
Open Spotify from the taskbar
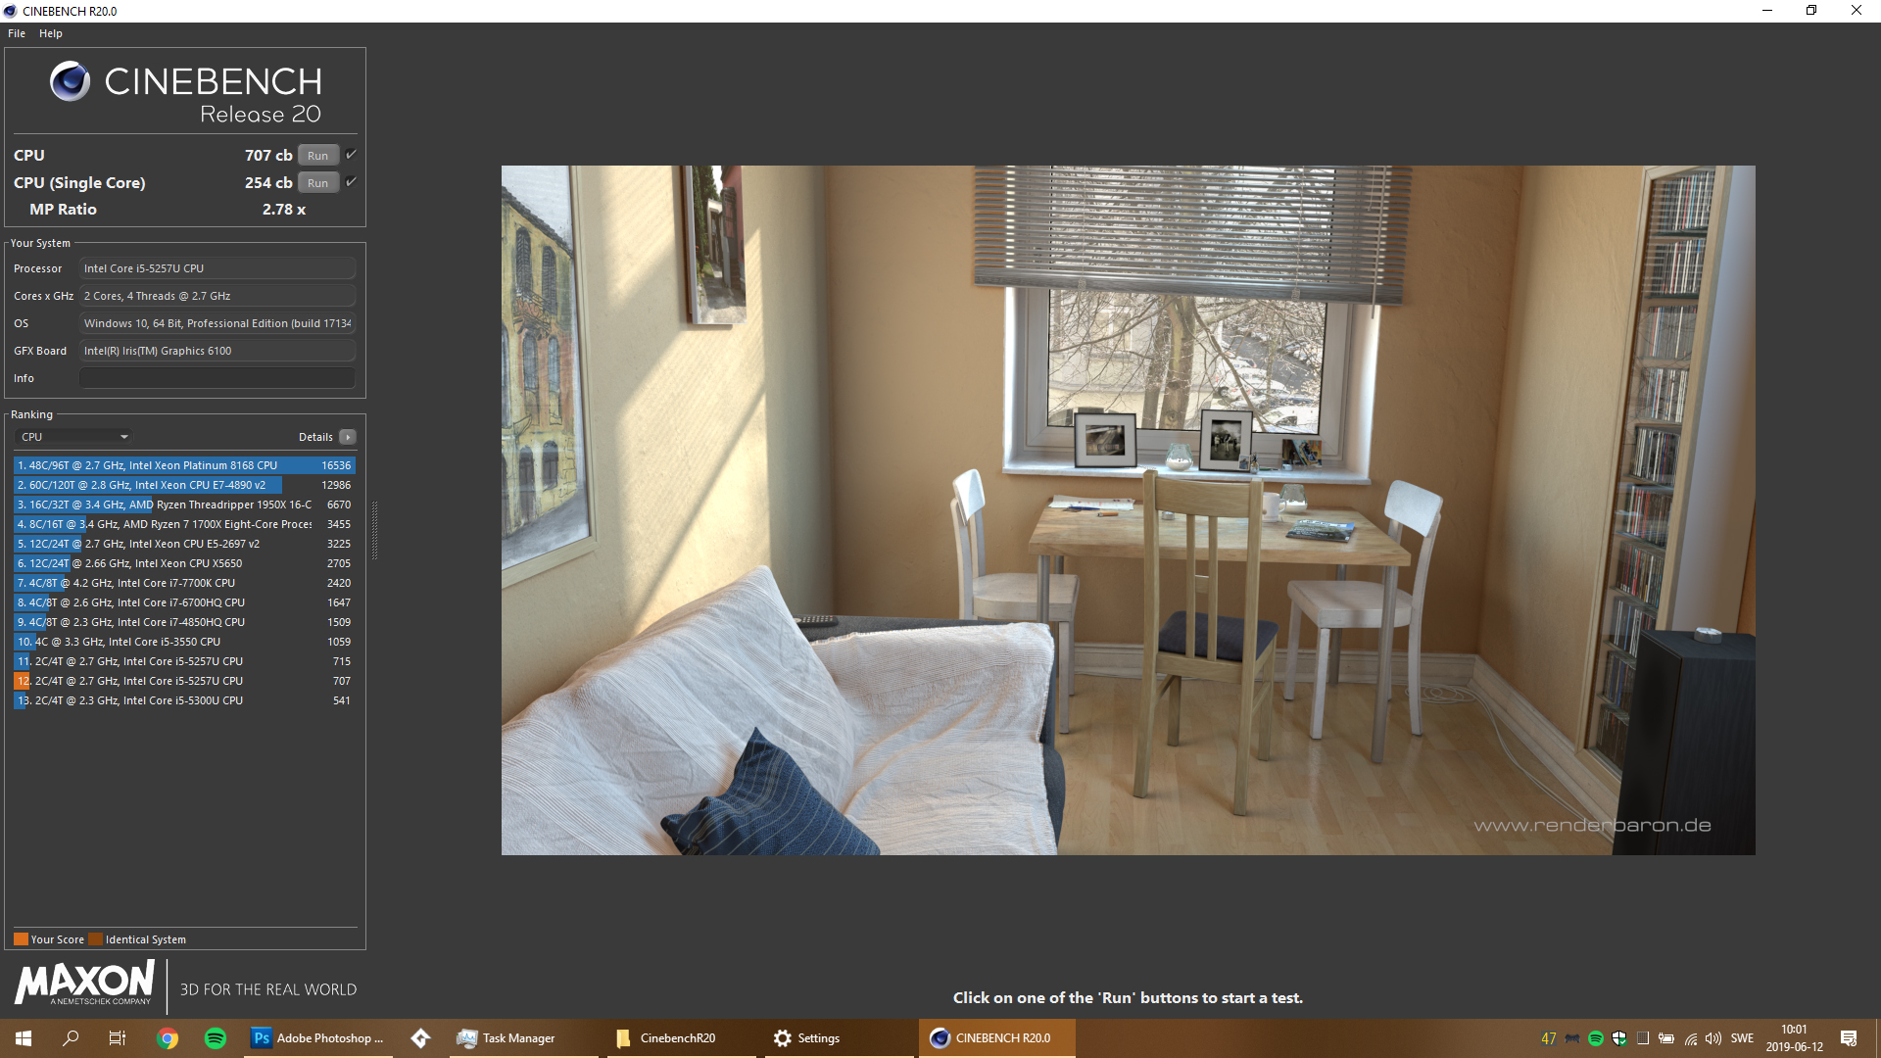(216, 1038)
